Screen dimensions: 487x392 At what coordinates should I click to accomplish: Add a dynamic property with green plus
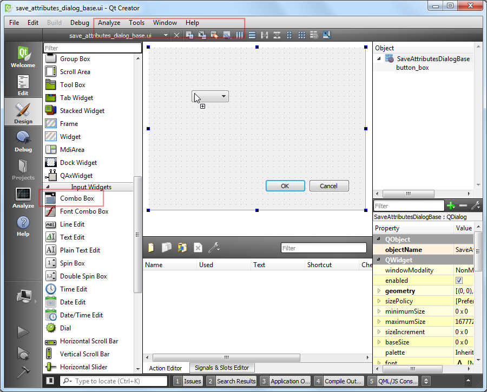click(451, 205)
